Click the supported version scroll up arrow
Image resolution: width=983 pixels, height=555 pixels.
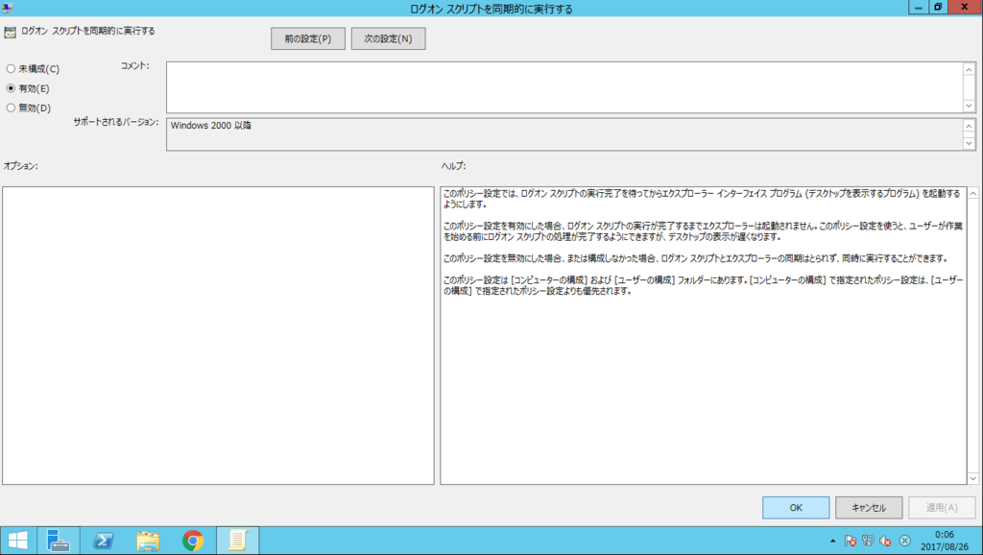[x=969, y=126]
